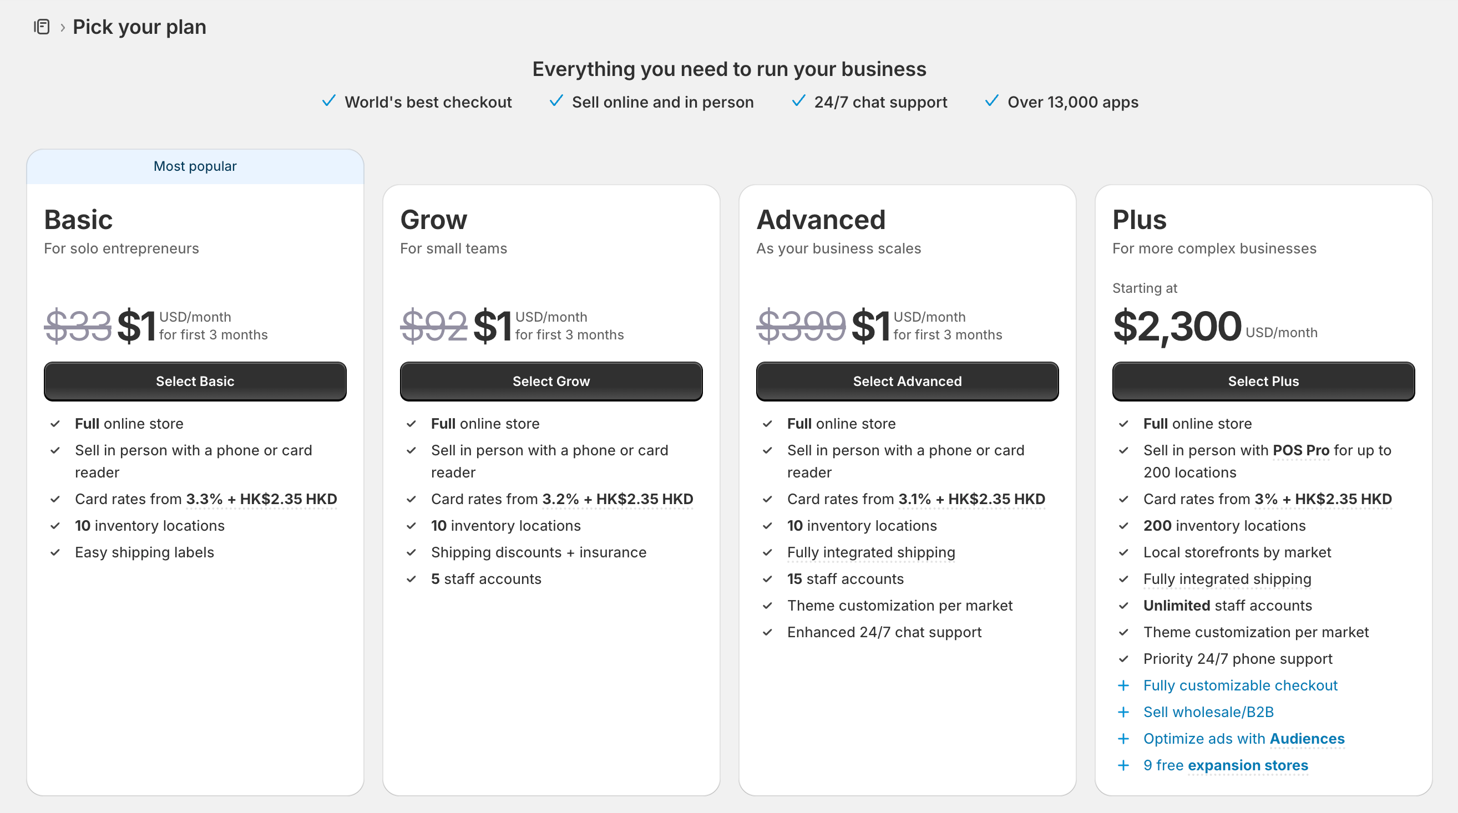Click the plus icon next to Sell wholesale/B2B
This screenshot has height=813, width=1458.
tap(1123, 712)
